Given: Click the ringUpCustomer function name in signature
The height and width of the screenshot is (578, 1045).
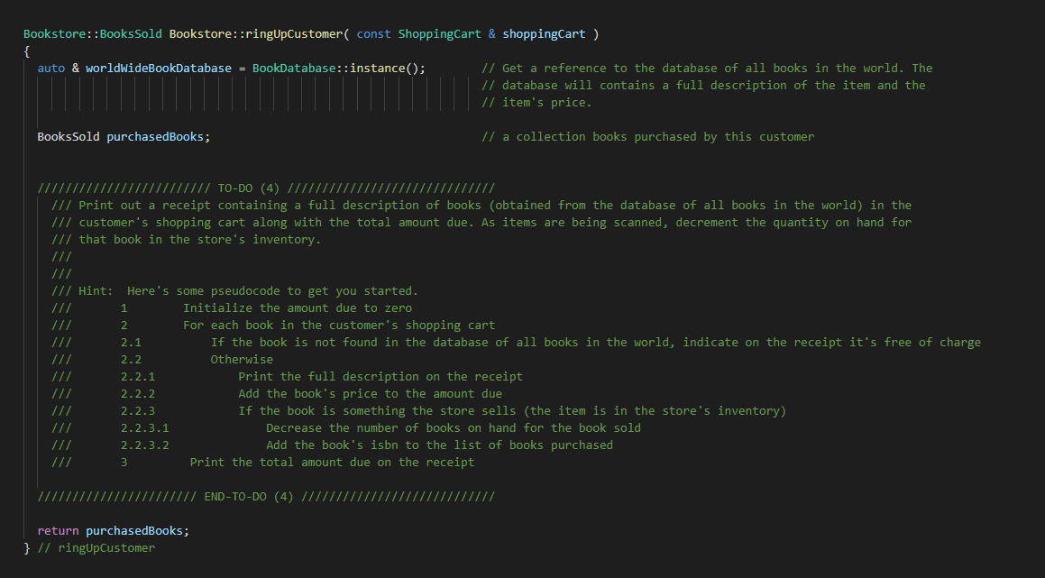Looking at the screenshot, I should pyautogui.click(x=294, y=34).
